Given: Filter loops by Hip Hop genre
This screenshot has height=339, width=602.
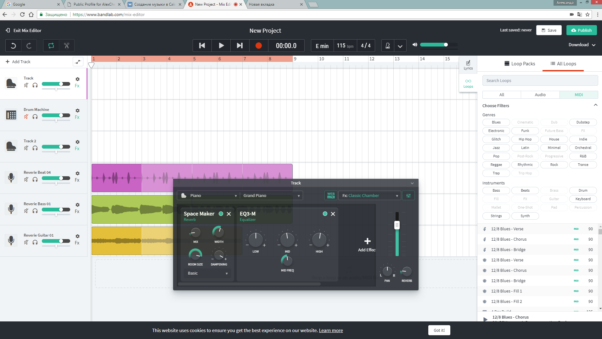Looking at the screenshot, I should pyautogui.click(x=525, y=139).
